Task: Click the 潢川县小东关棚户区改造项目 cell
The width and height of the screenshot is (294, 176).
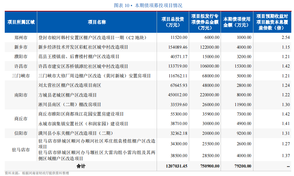Action: click(75, 133)
